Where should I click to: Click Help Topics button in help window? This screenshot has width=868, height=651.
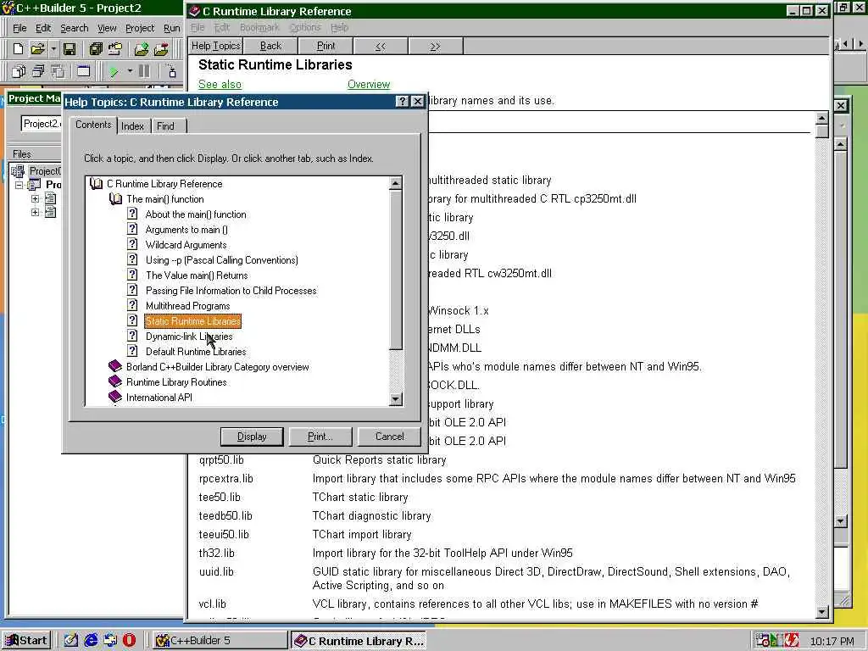point(215,46)
